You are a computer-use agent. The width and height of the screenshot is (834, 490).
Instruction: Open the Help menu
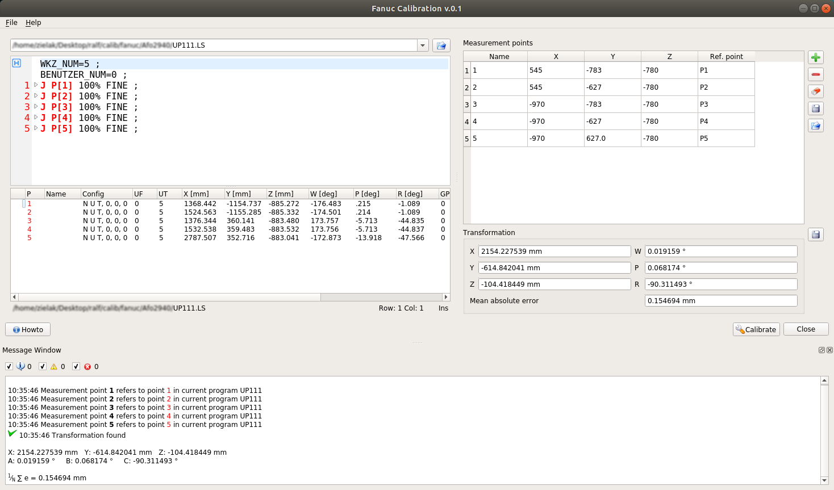coord(34,23)
